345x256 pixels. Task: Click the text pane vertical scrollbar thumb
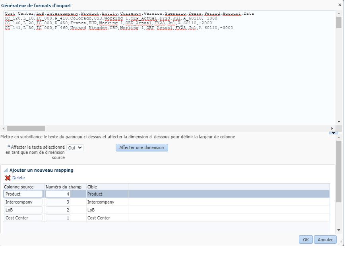(x=339, y=22)
